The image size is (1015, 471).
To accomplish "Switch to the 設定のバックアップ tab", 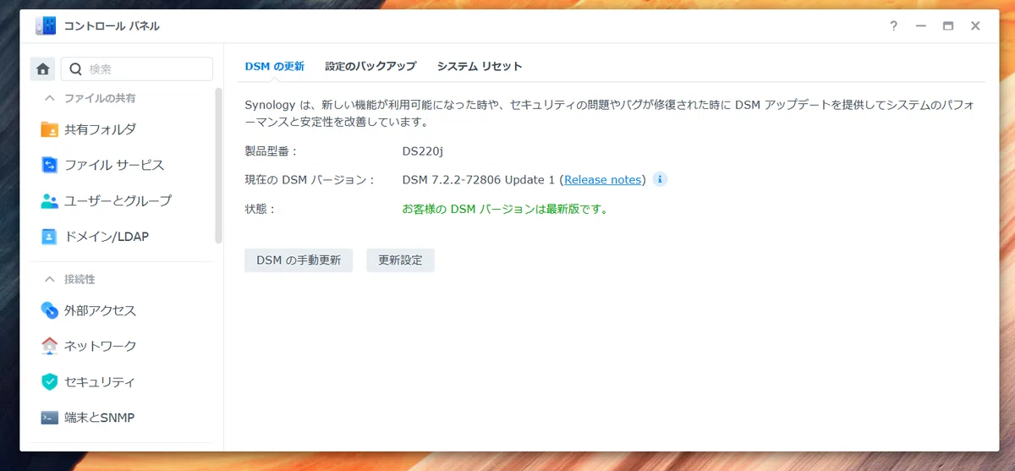I will click(370, 66).
